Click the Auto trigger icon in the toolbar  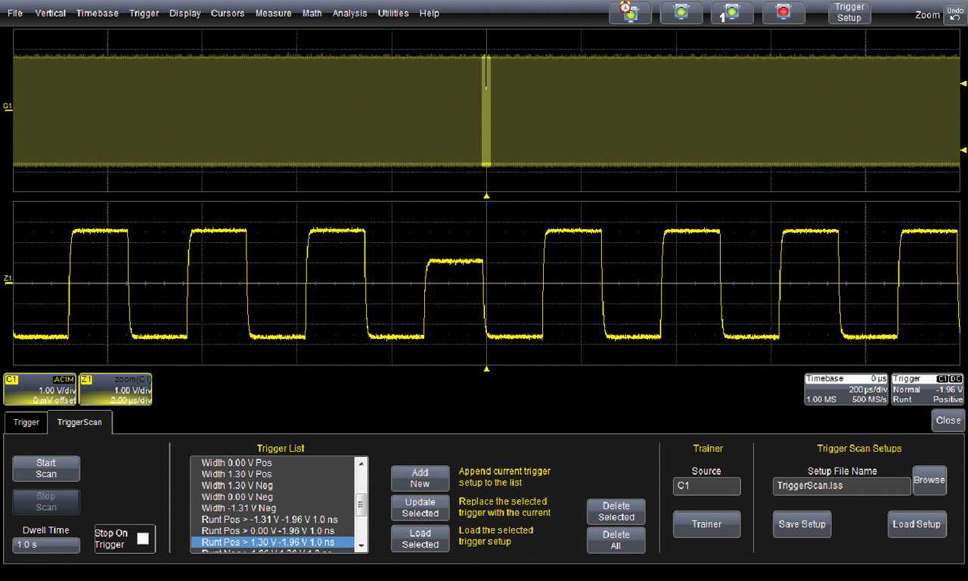click(x=681, y=13)
